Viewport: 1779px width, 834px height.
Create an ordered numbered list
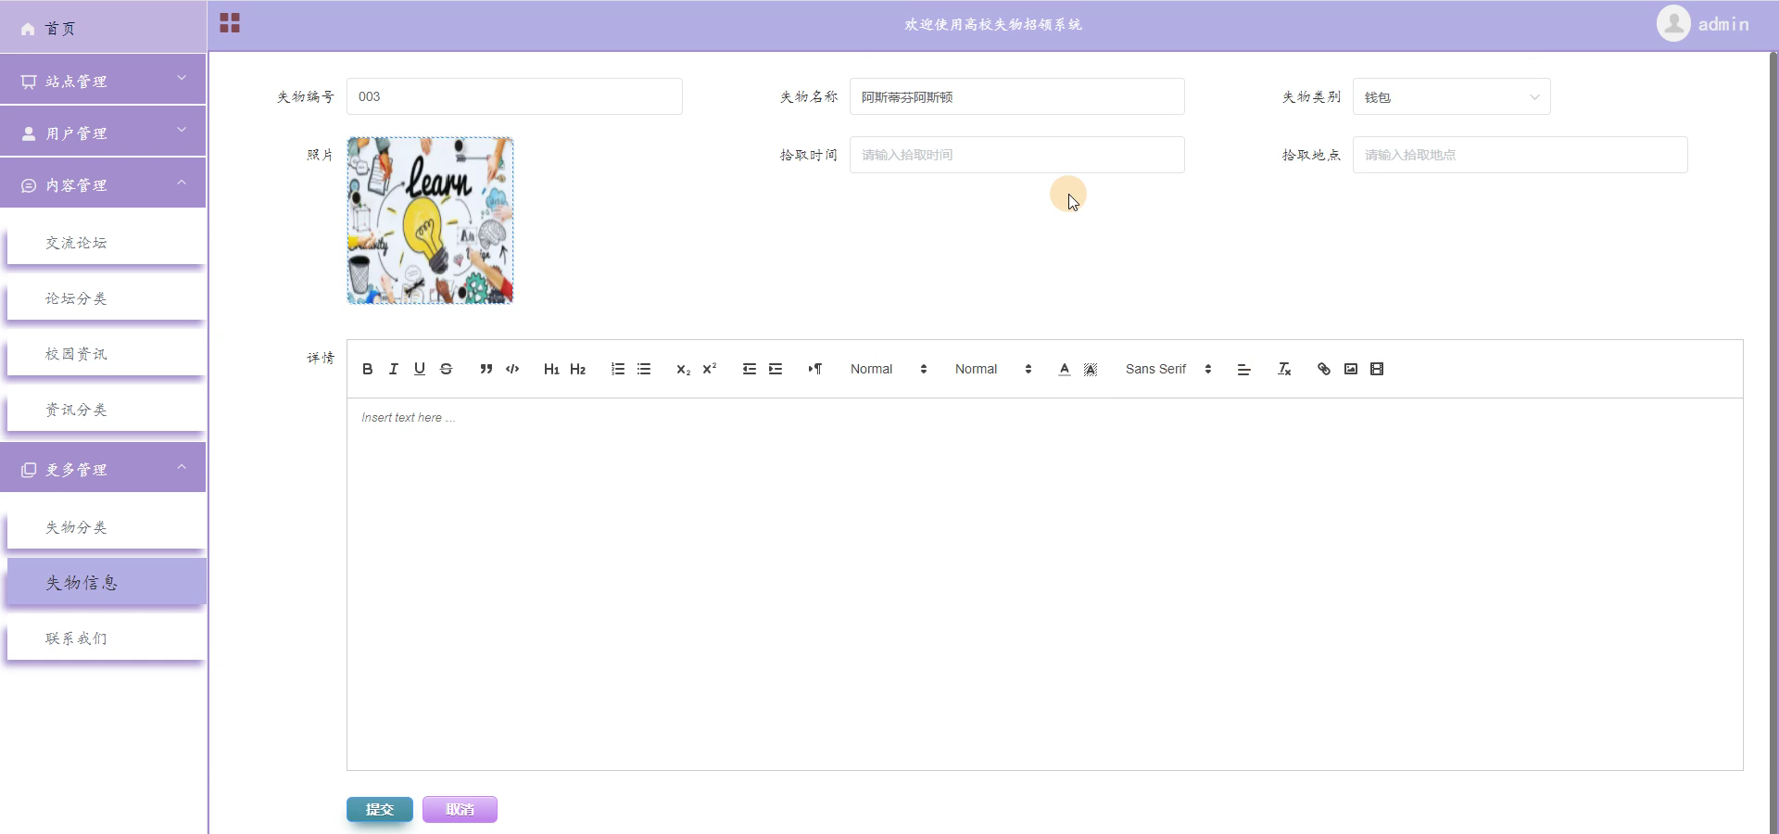[618, 369]
